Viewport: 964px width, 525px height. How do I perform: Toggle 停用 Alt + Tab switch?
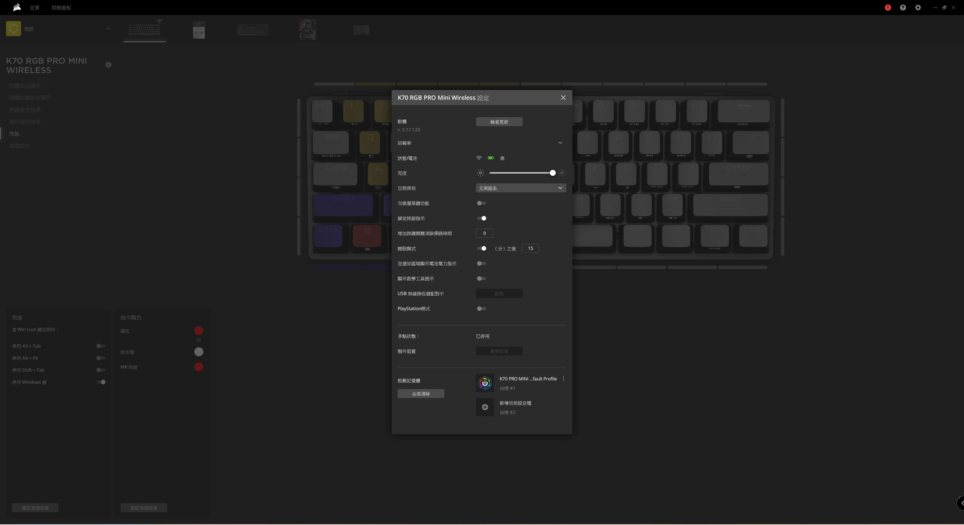coord(101,346)
